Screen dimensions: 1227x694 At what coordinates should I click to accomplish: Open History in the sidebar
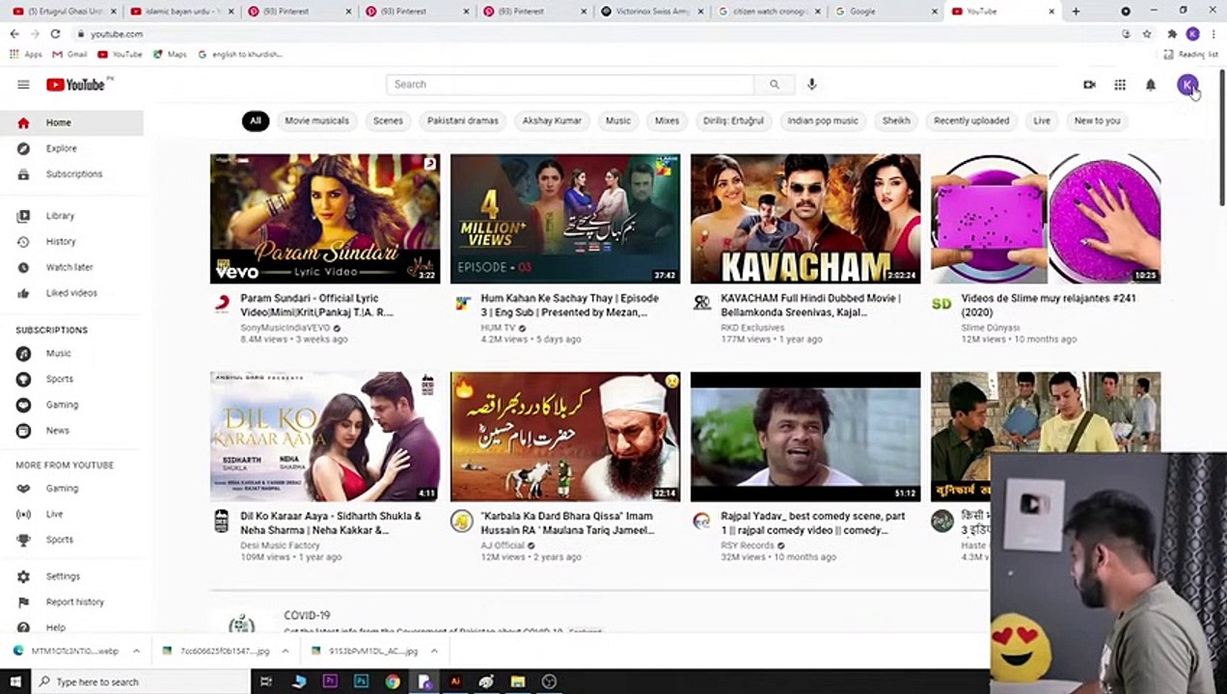point(71,242)
